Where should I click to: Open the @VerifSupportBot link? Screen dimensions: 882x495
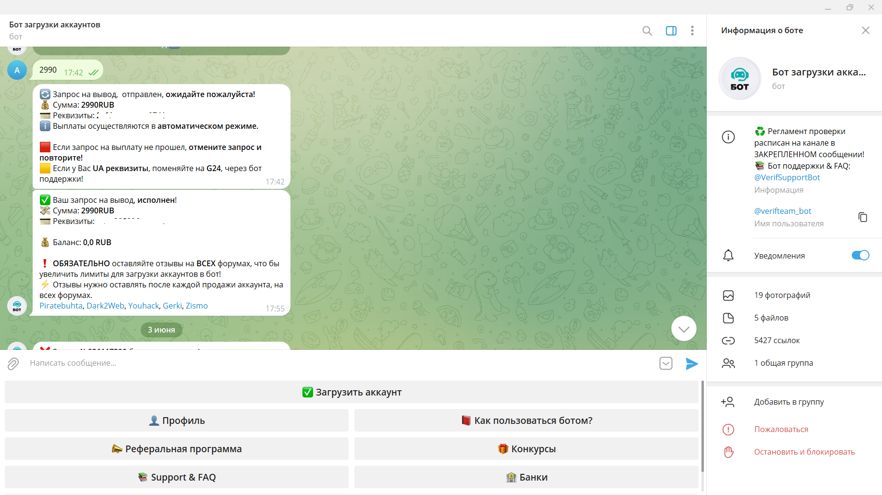786,177
